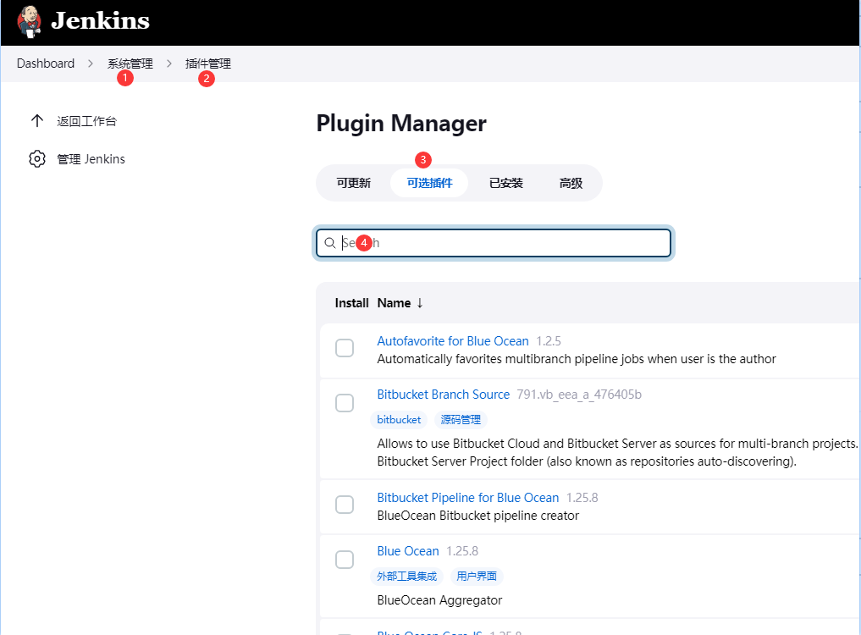This screenshot has width=861, height=635.
Task: Click the version 791.vb_eea_a_476405b text
Action: [579, 395]
